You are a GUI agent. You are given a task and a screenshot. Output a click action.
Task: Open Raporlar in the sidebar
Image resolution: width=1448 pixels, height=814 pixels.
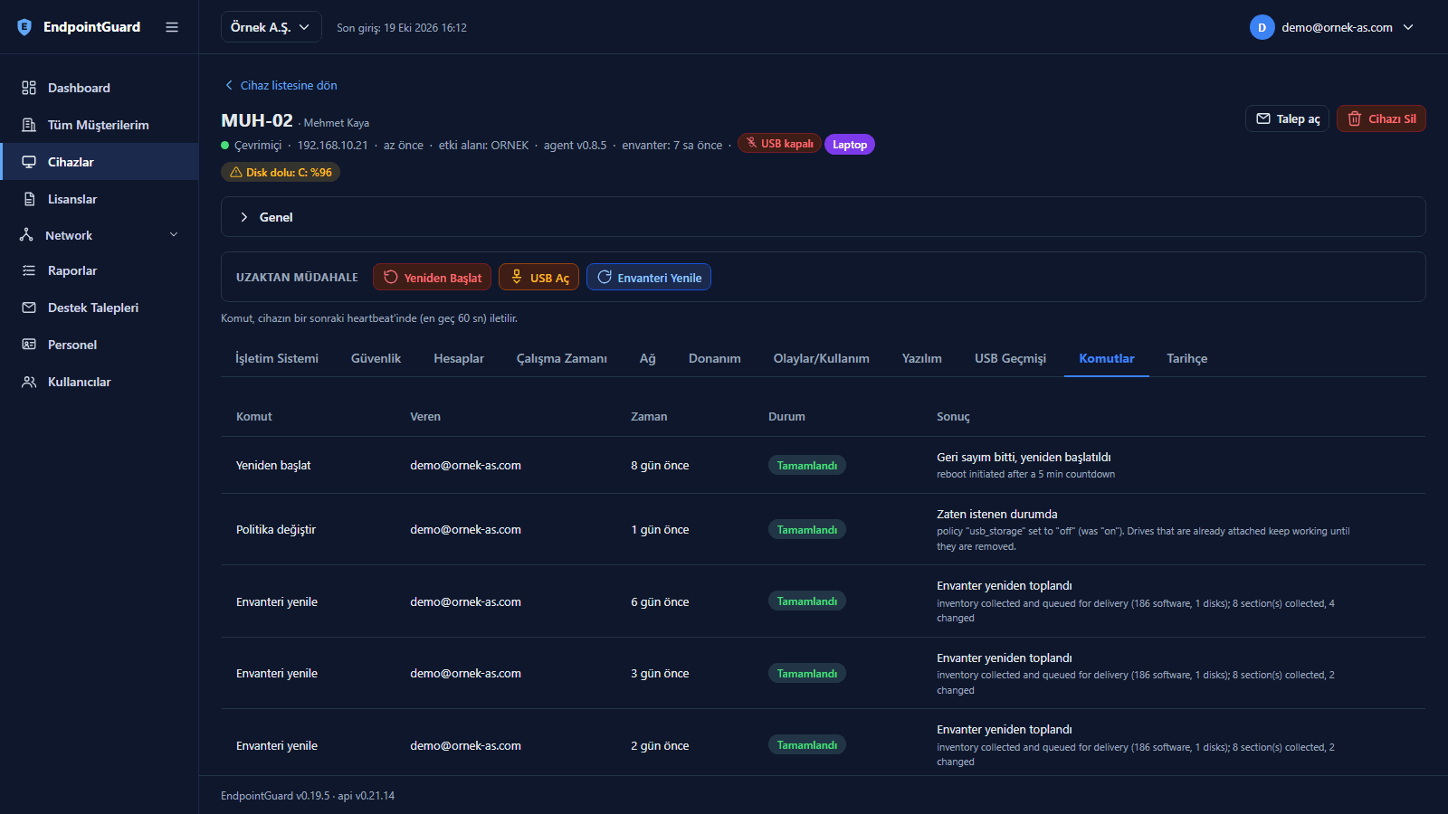click(100, 270)
